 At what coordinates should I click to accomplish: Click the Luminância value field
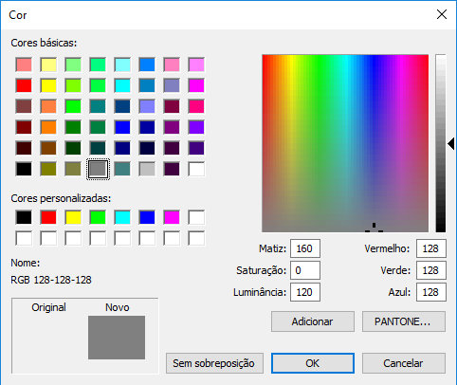click(305, 292)
